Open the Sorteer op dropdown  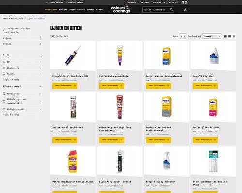212,36
